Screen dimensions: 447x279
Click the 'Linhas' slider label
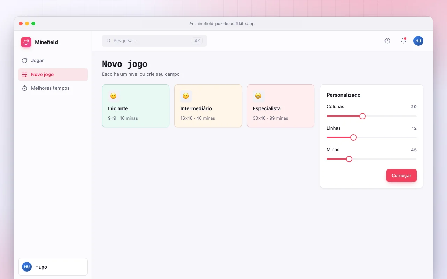334,128
